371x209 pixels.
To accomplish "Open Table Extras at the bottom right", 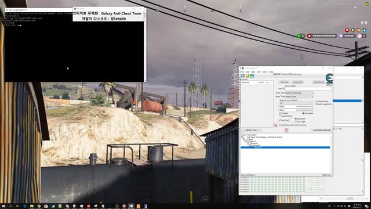I will pyautogui.click(x=326, y=175).
